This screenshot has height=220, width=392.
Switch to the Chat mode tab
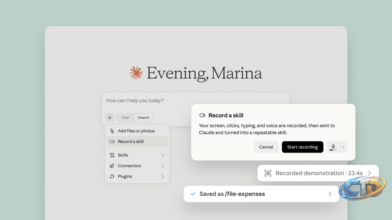click(126, 118)
